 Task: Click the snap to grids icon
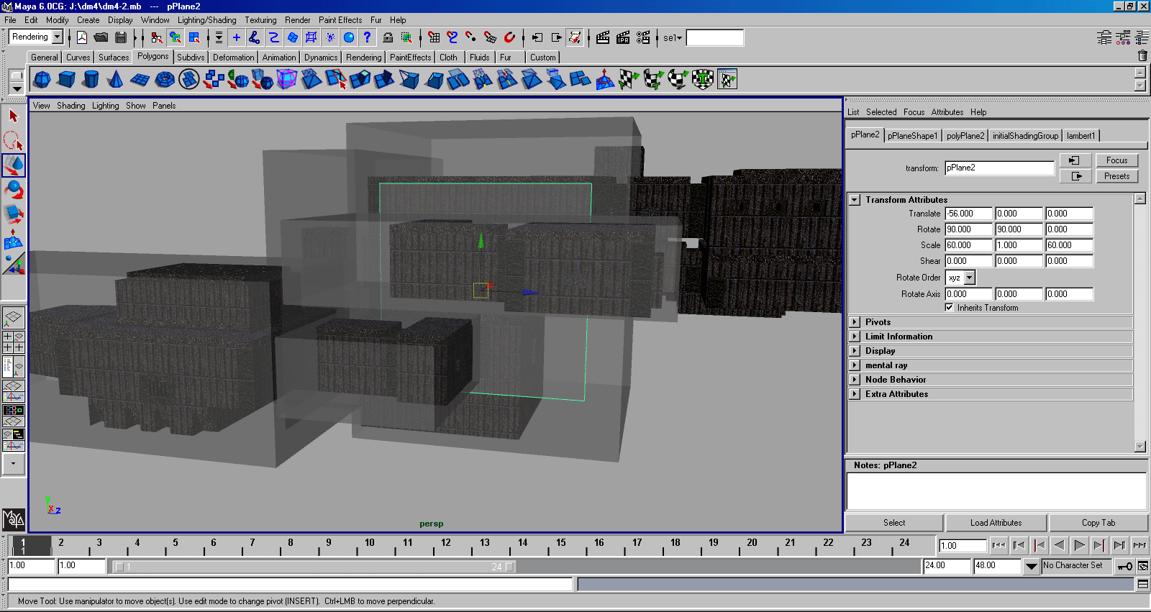click(x=434, y=37)
